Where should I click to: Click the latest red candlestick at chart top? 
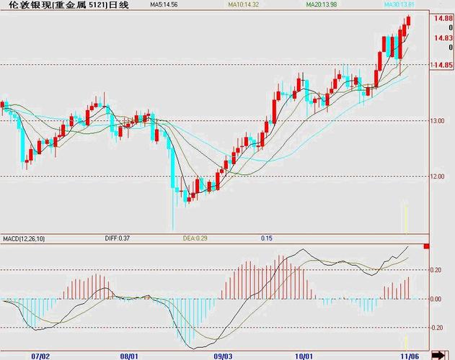pyautogui.click(x=409, y=22)
